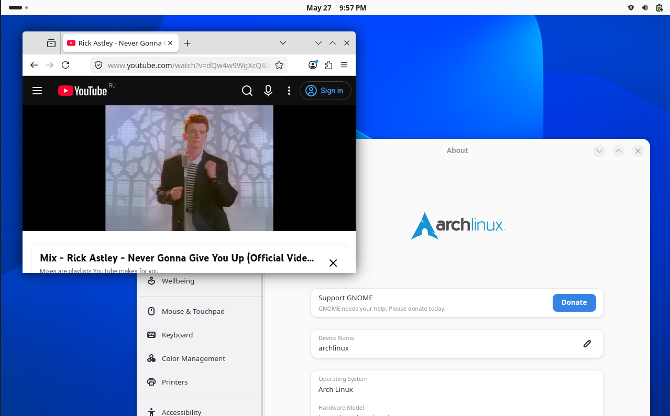670x416 pixels.
Task: Search YouTube with voice microphone
Action: click(268, 91)
